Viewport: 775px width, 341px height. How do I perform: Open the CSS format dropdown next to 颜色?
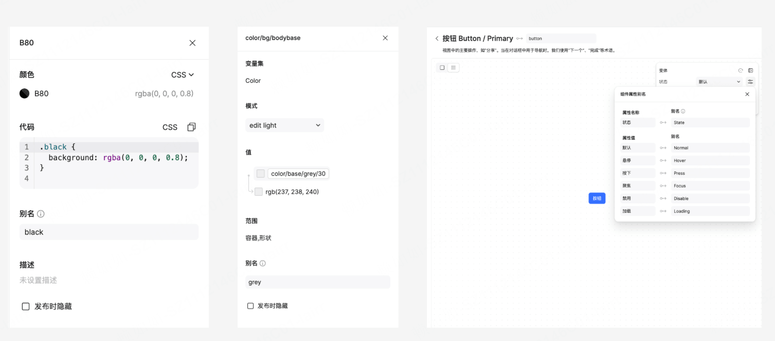[x=183, y=75]
